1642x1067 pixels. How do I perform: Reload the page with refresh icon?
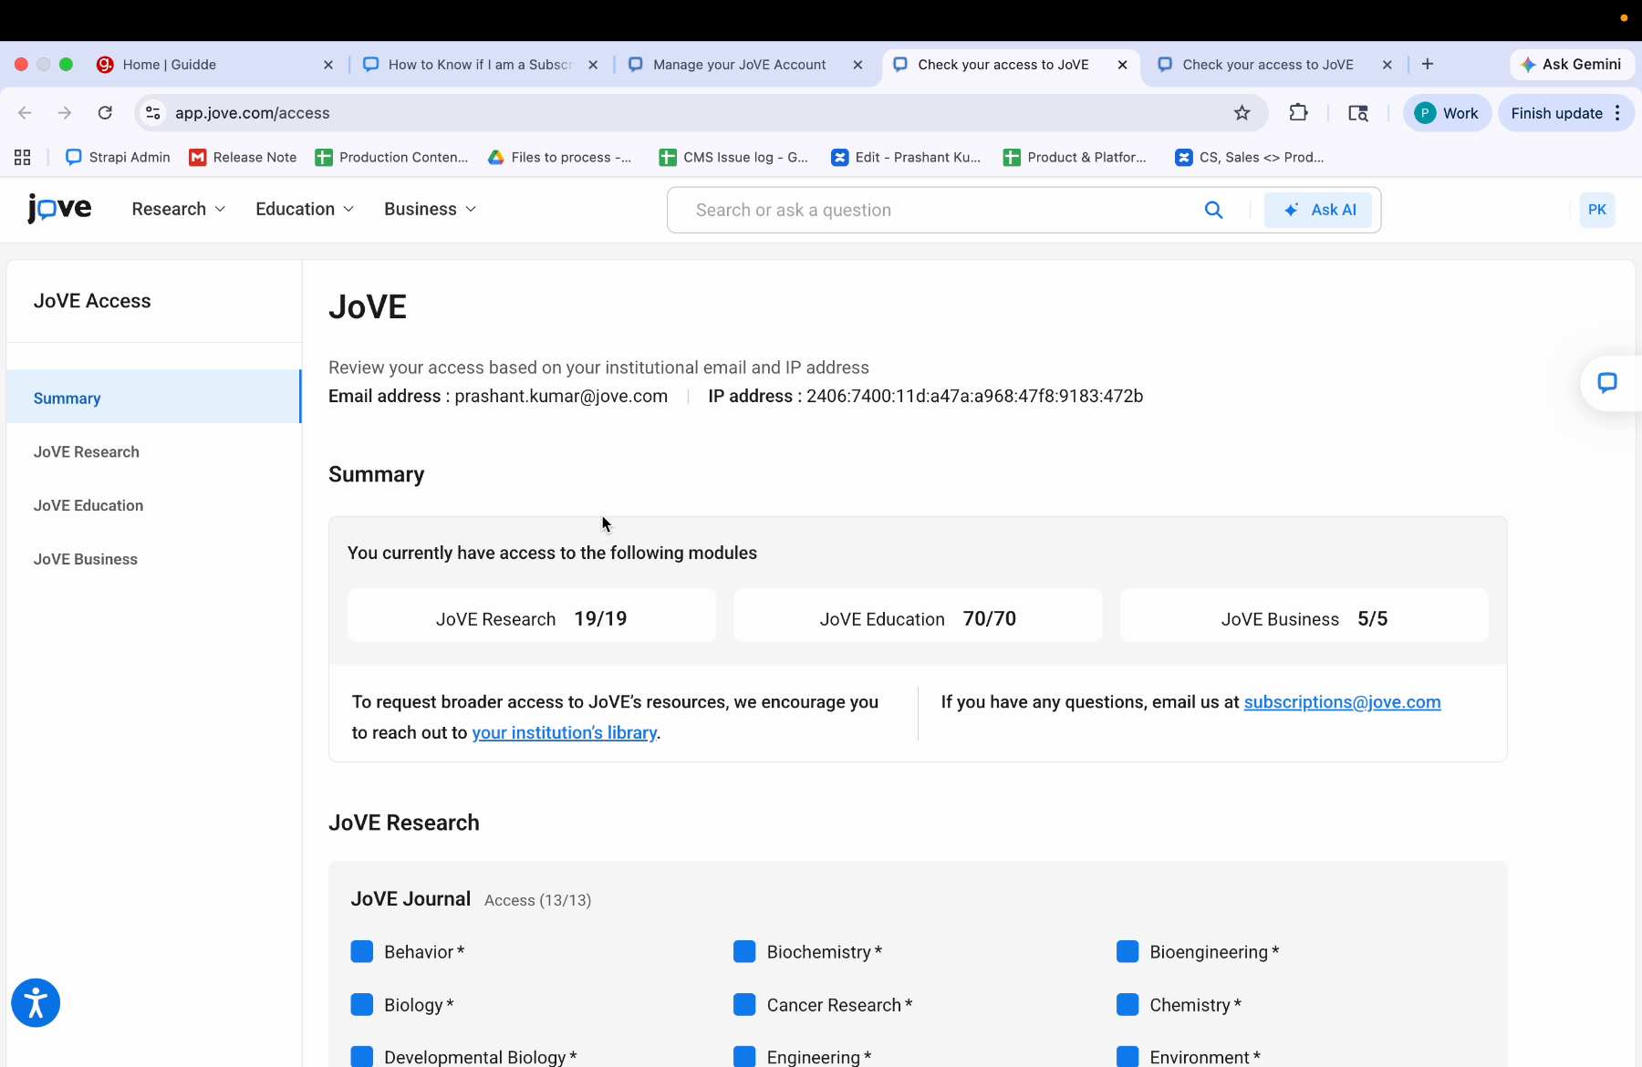tap(105, 113)
